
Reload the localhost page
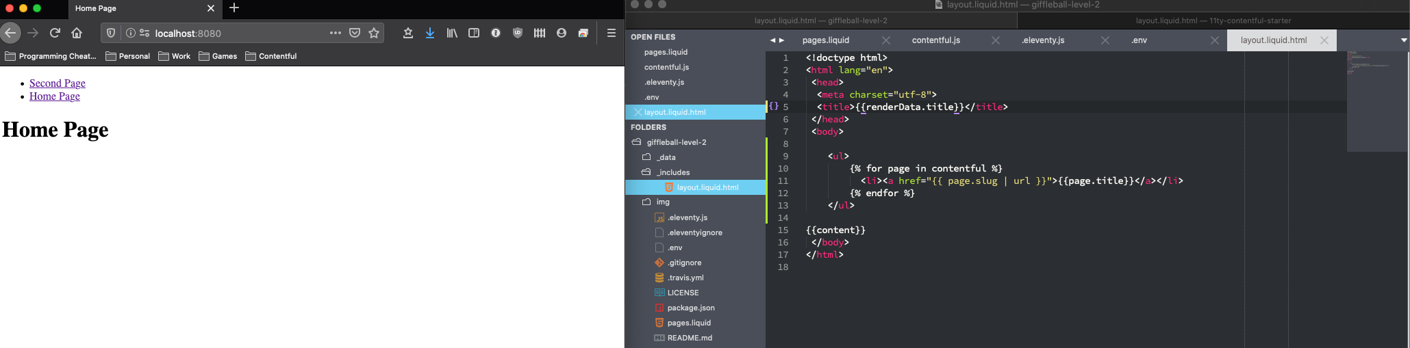(x=55, y=33)
